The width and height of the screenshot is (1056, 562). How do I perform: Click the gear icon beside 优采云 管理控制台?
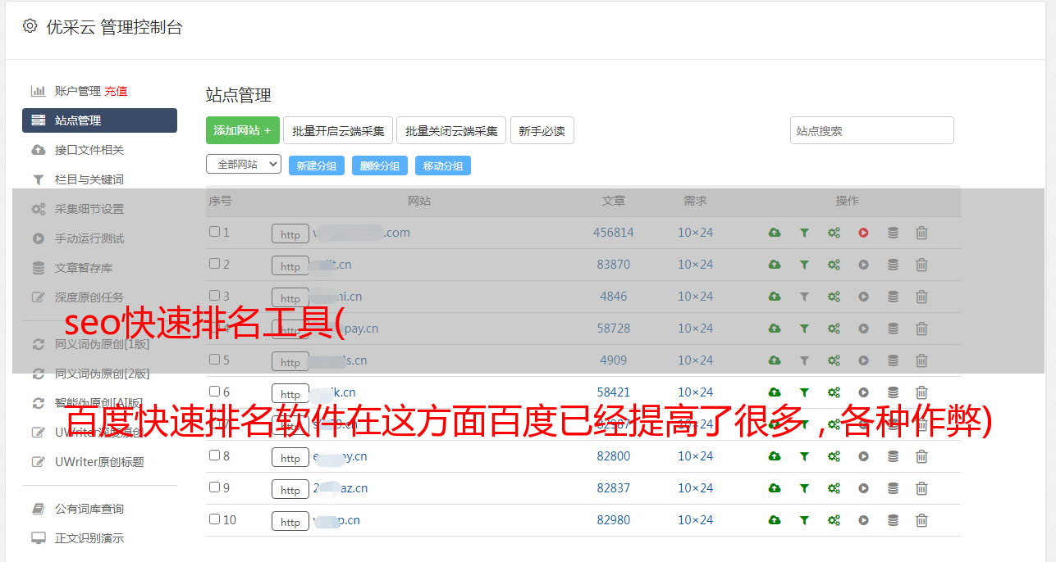tap(30, 26)
